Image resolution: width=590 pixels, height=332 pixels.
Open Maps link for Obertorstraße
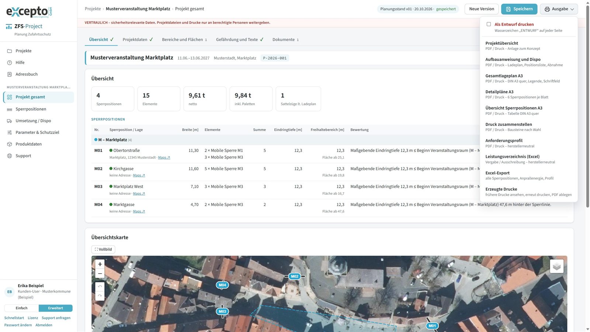pos(164,158)
